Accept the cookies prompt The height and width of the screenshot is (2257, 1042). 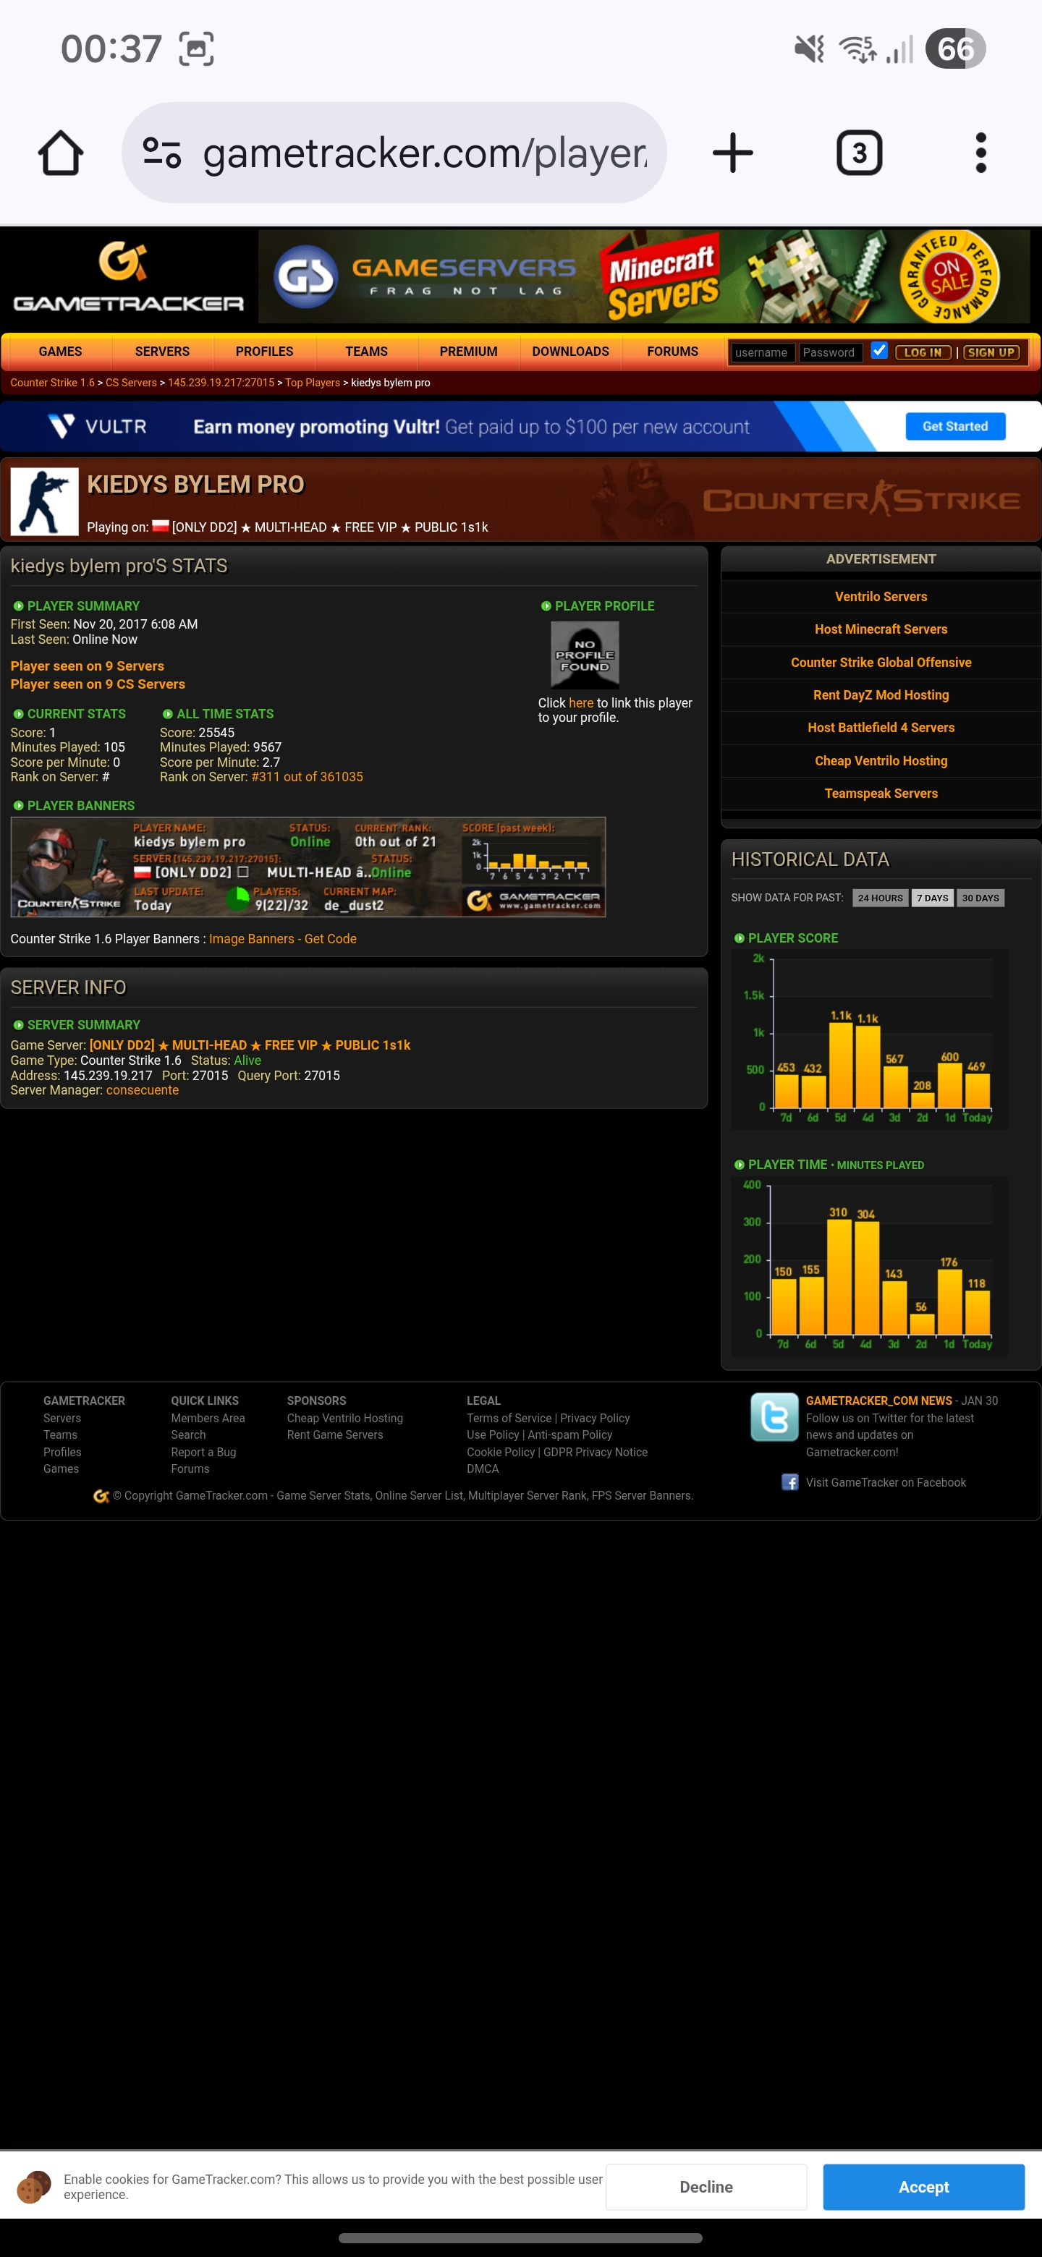(x=923, y=2187)
